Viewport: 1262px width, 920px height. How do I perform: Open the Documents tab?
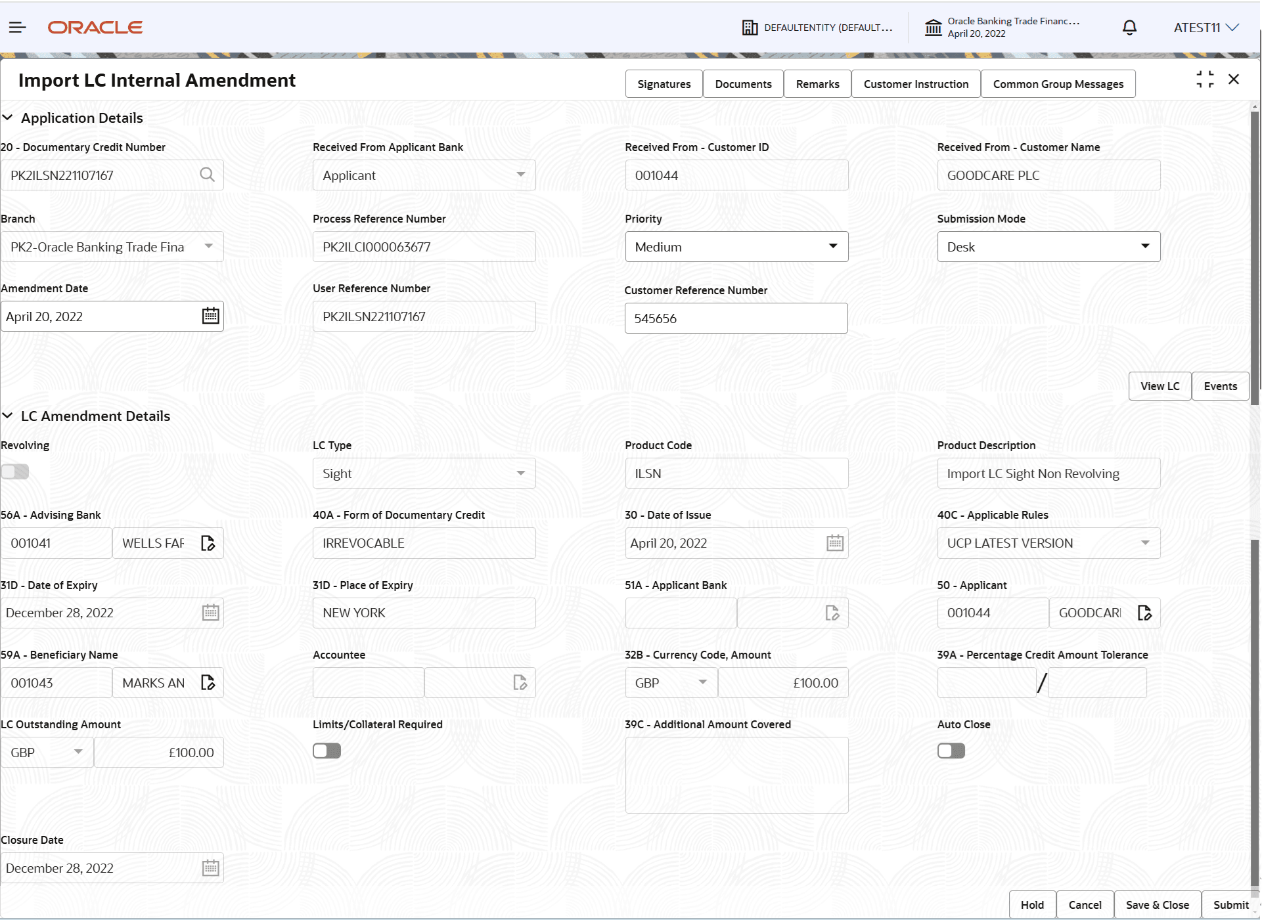point(743,84)
